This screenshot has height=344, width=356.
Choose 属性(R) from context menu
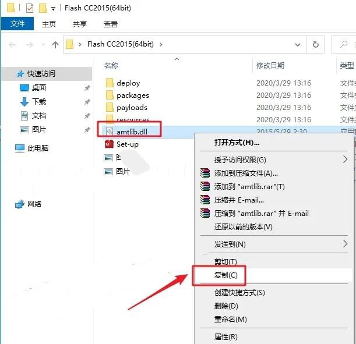225,337
